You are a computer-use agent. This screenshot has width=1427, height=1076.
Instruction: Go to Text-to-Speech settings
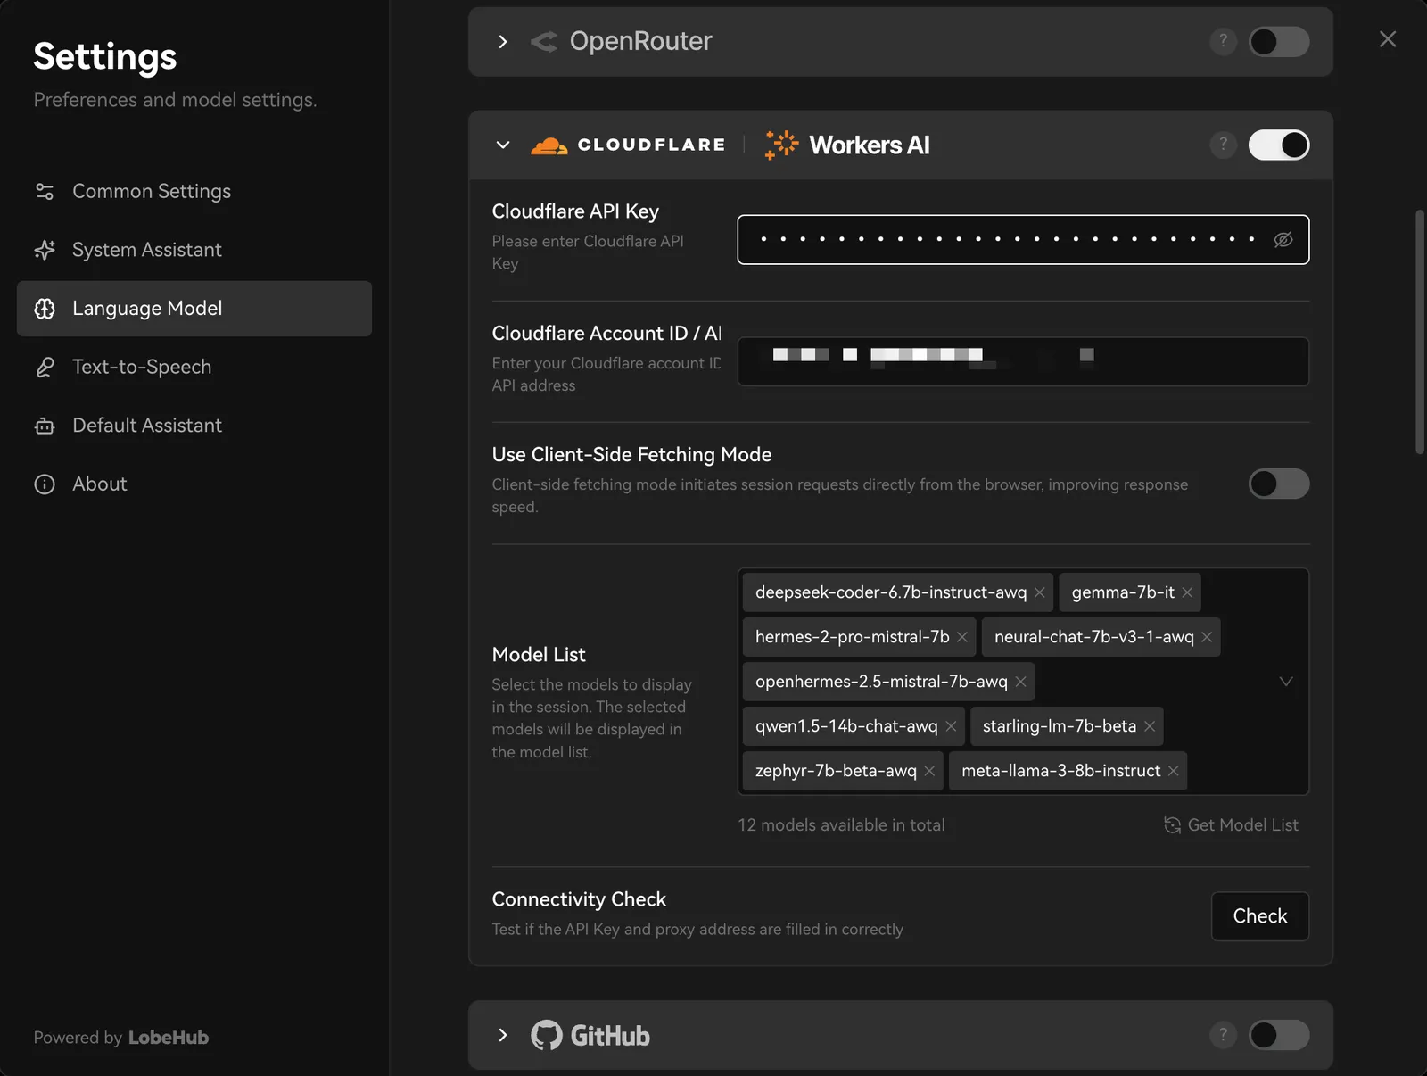[x=142, y=367]
